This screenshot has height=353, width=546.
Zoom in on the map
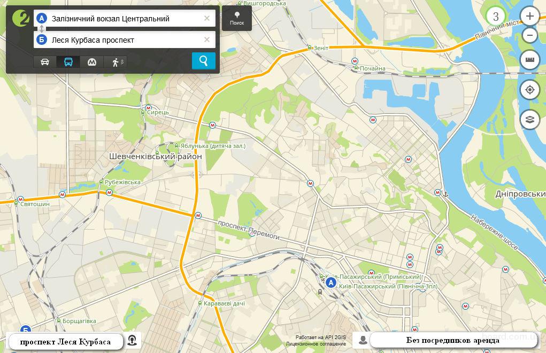coord(529,16)
